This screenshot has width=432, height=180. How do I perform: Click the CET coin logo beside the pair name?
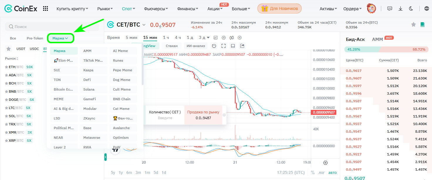(x=110, y=25)
